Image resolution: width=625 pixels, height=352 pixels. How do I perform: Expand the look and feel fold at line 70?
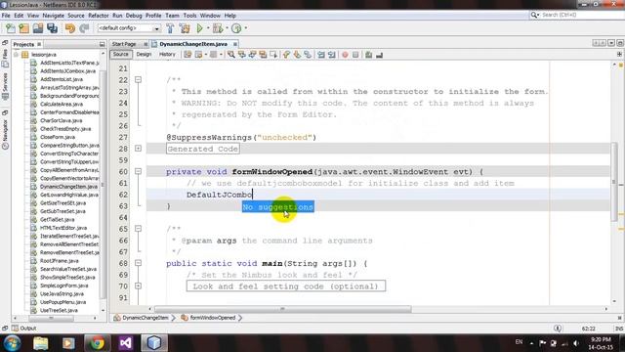pyautogui.click(x=138, y=286)
